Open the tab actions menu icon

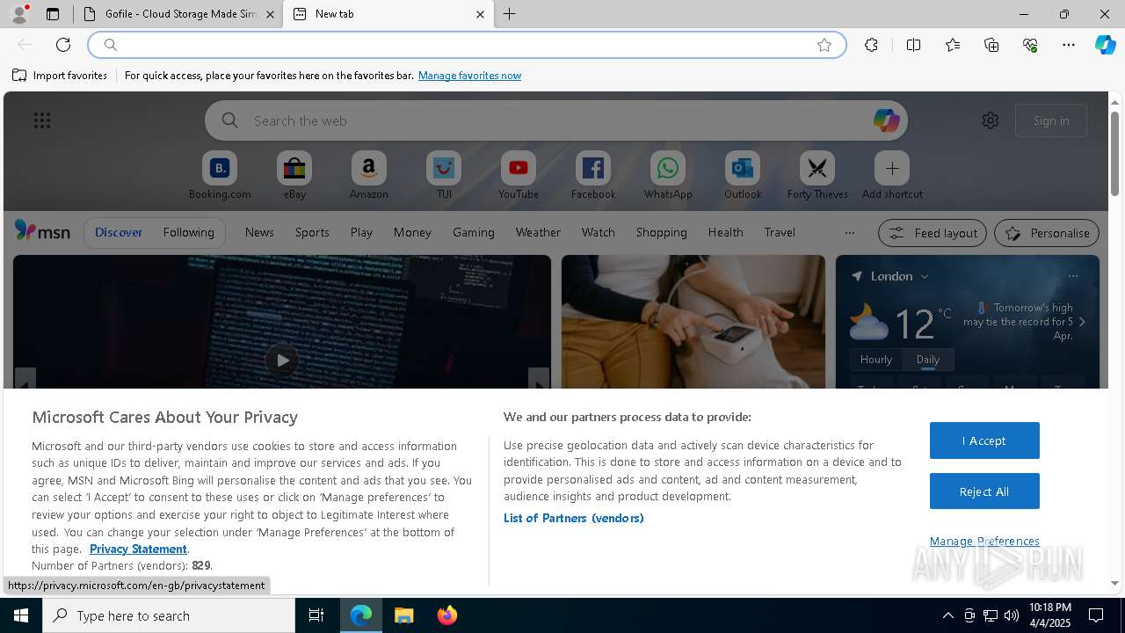(53, 14)
